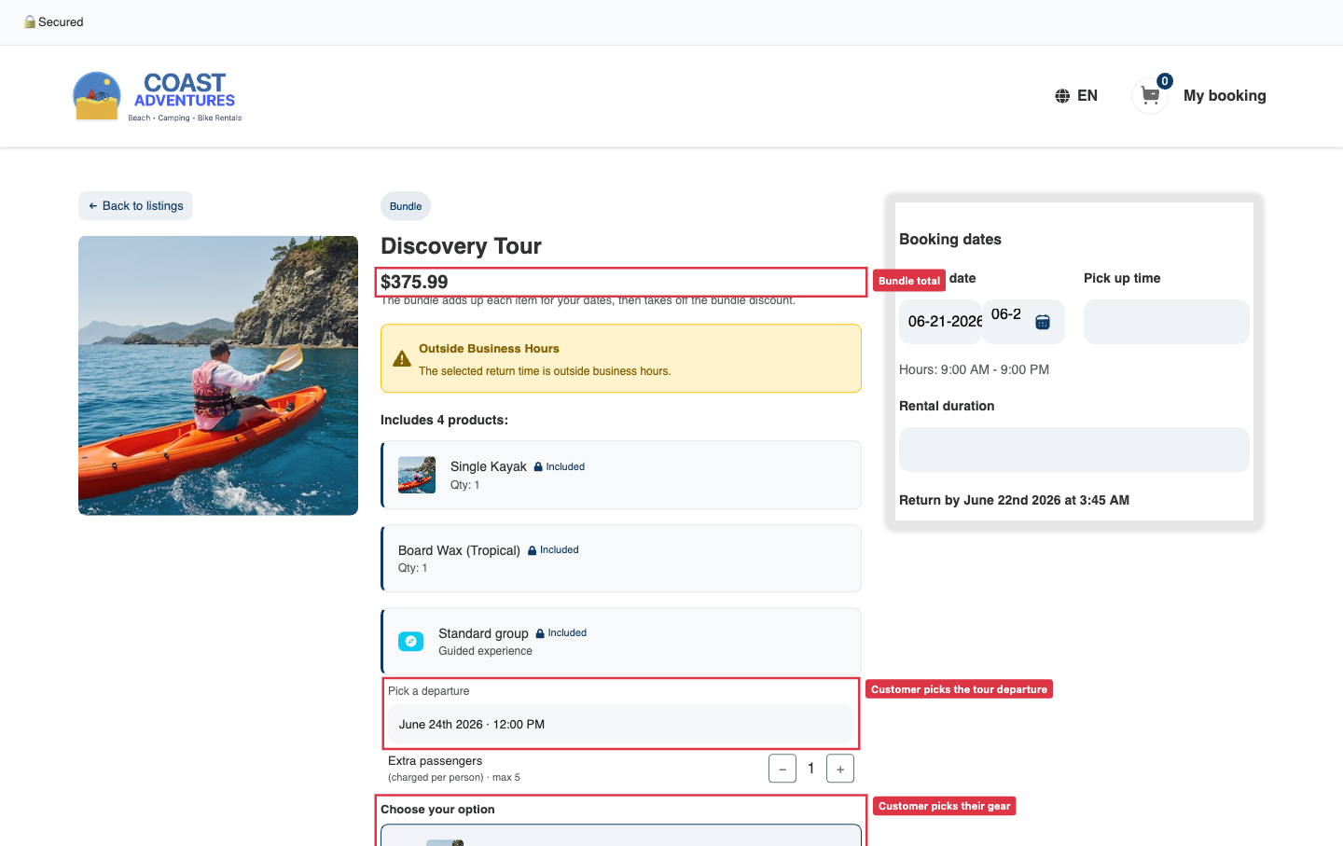Click the Secured padlock icon
Screen dimensions: 1343x846
(x=30, y=21)
